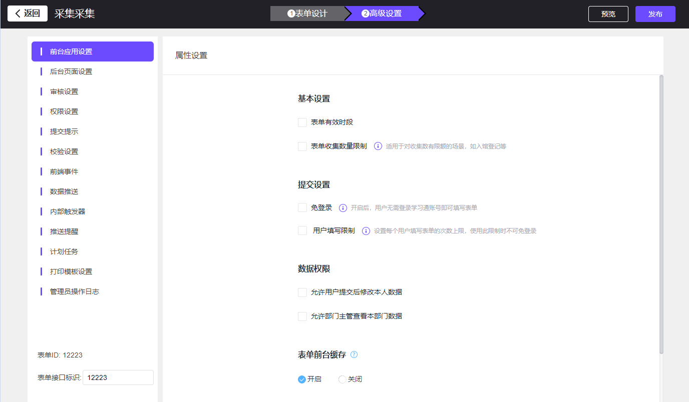Viewport: 689px width, 402px height.
Task: Open 前台应用设置 in sidebar
Action: (x=93, y=51)
